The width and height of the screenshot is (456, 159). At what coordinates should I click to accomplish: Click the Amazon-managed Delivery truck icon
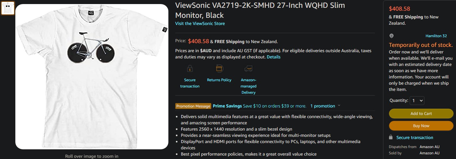pyautogui.click(x=248, y=68)
